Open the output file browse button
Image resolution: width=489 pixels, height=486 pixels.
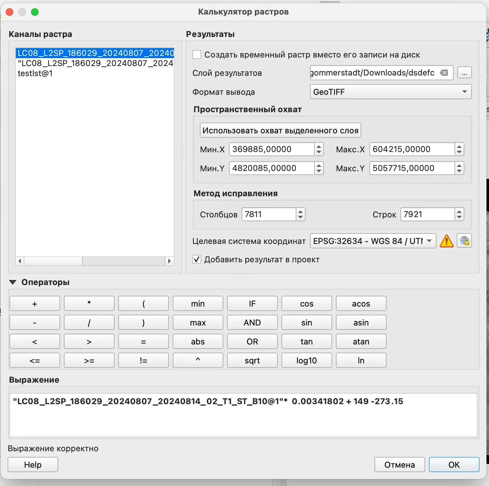click(x=464, y=73)
